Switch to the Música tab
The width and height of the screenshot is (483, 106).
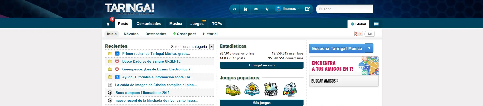point(176,24)
